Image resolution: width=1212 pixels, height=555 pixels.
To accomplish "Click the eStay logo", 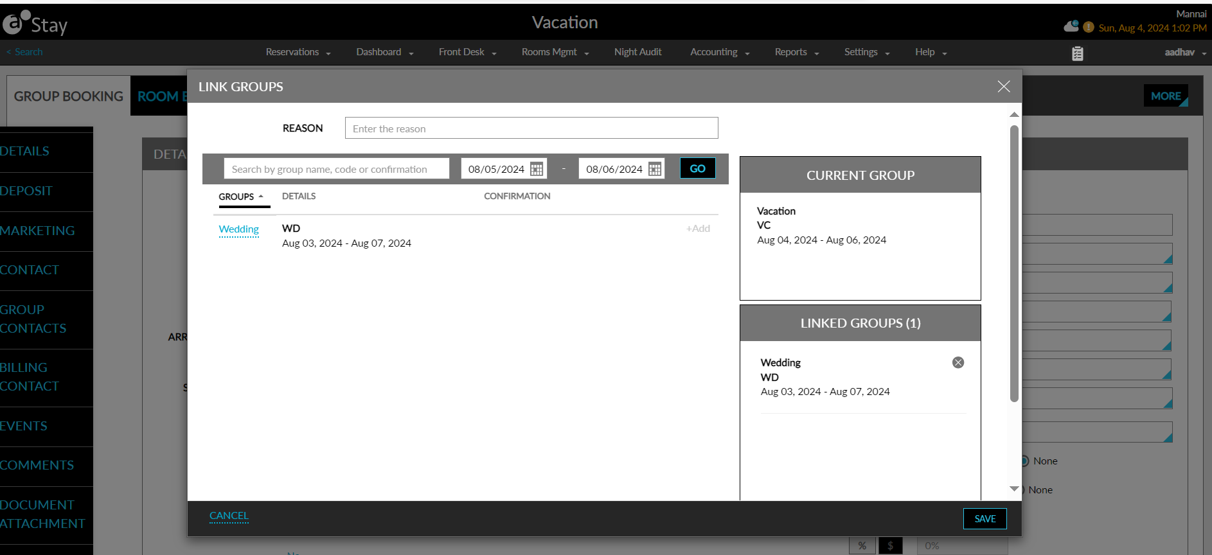I will 35,24.
